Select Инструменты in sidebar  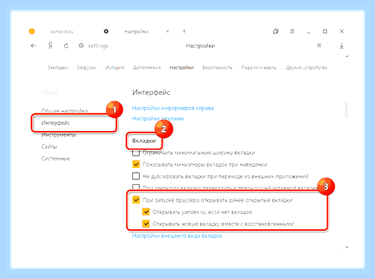[59, 135]
